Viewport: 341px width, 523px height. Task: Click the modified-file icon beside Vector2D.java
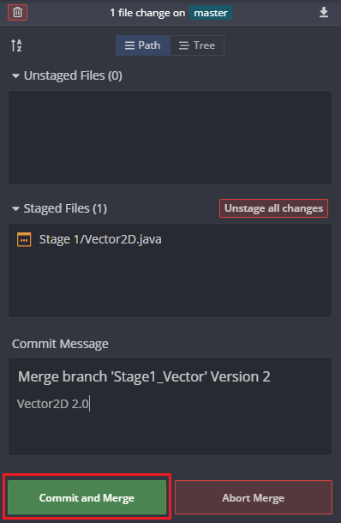tap(24, 239)
